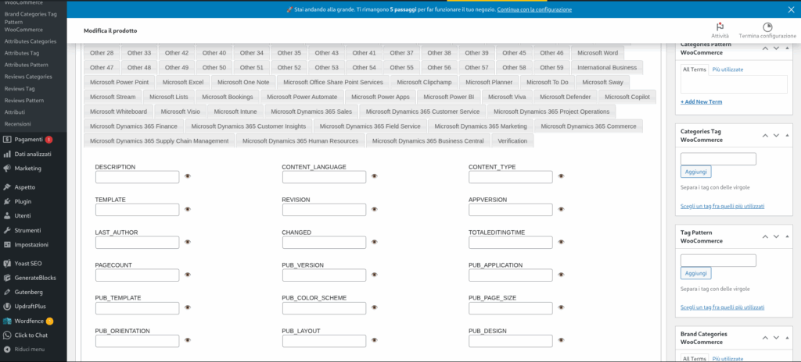Switch to Microsoft Excel tab
The height and width of the screenshot is (362, 801).
pyautogui.click(x=183, y=82)
